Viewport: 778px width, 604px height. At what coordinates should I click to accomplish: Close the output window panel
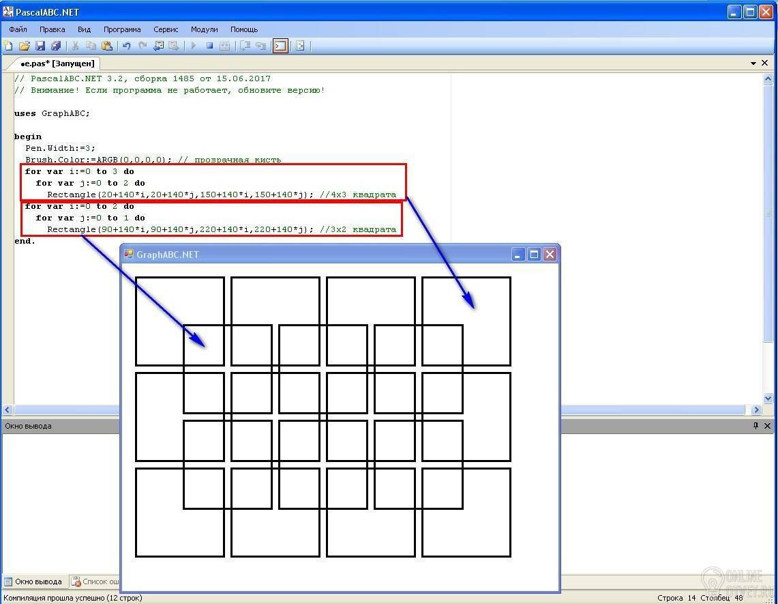tap(767, 426)
